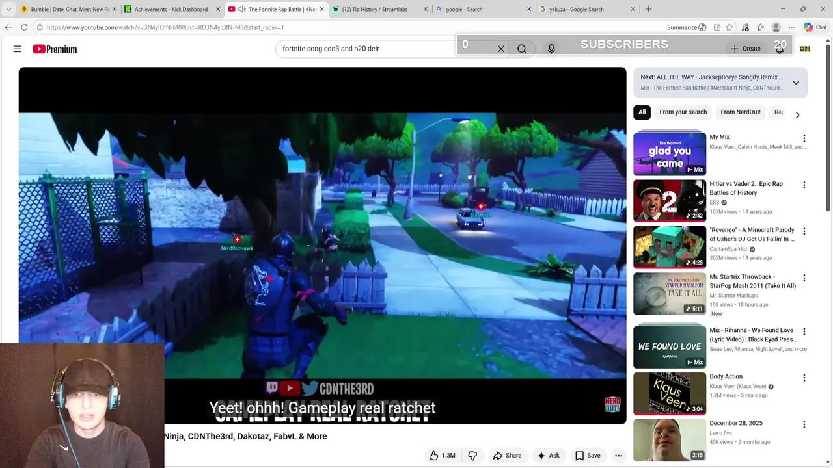Viewport: 833px width, 468px height.
Task: Open the tab actions dropdown
Action: pyautogui.click(x=8, y=9)
